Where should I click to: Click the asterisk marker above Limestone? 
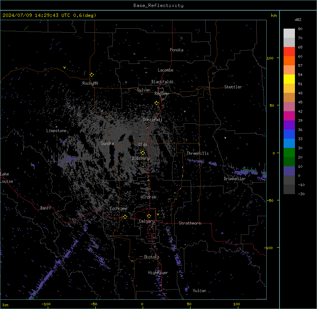[56, 127]
